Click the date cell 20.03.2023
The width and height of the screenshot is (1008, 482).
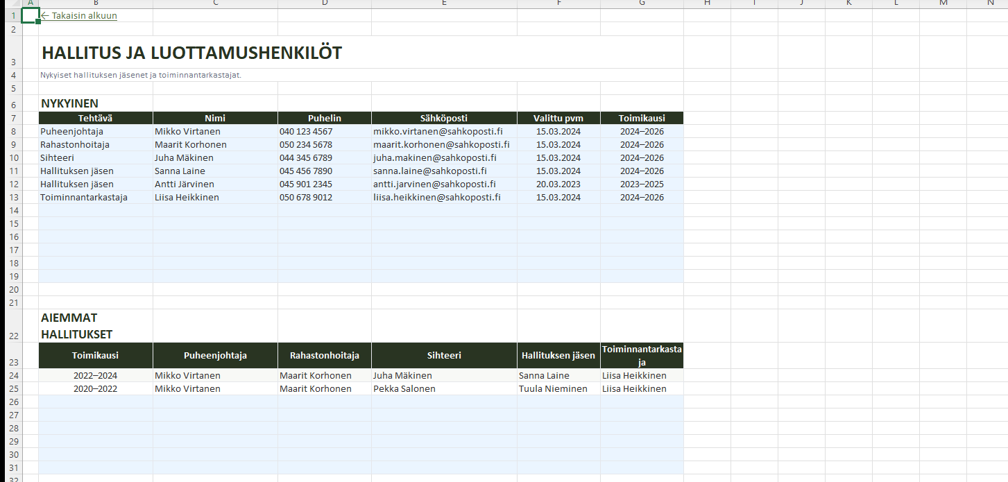click(558, 184)
